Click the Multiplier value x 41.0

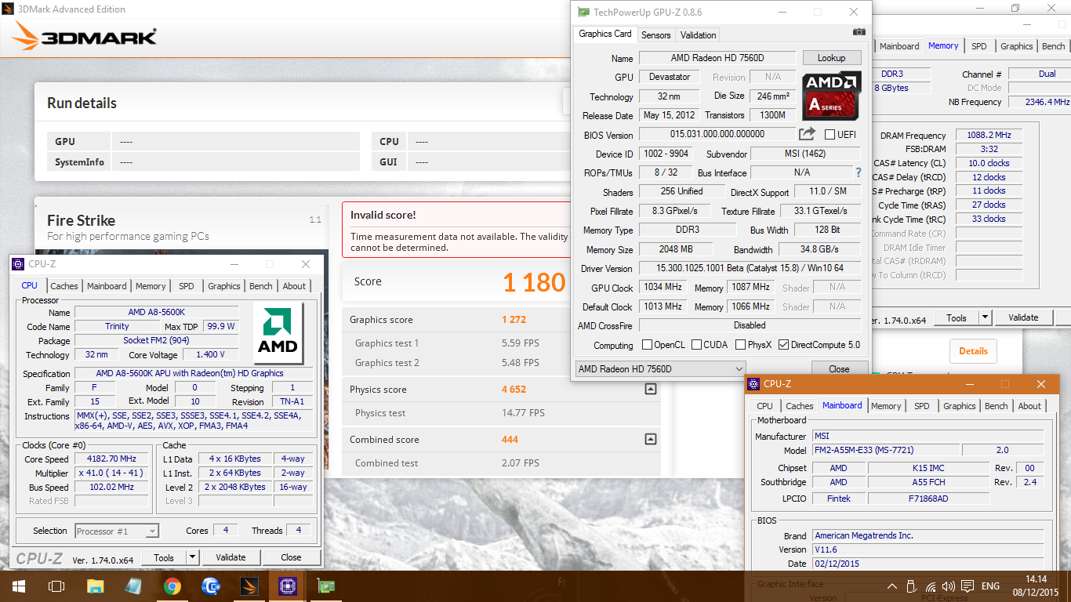[111, 473]
